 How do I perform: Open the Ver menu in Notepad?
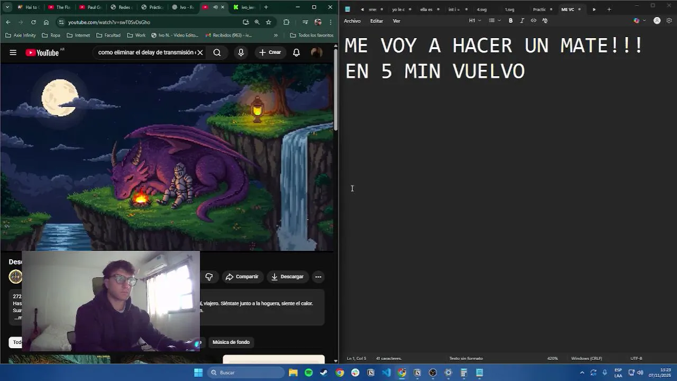[397, 21]
